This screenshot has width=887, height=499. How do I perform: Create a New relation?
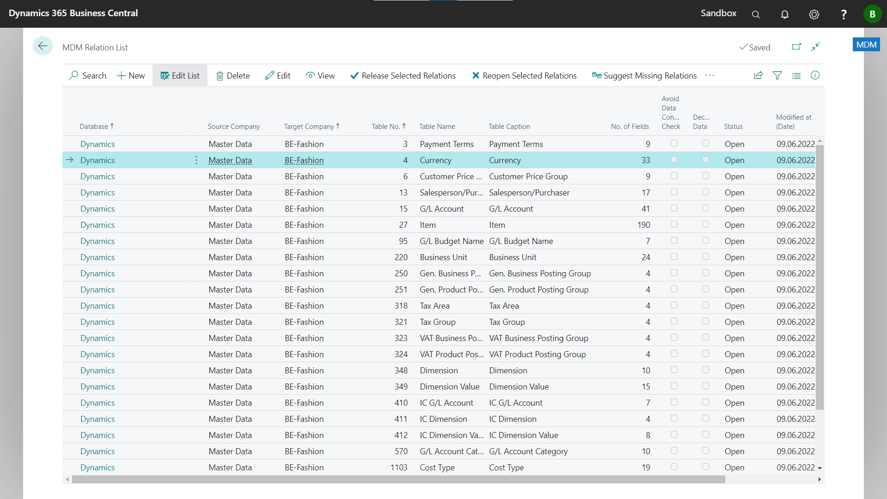(x=131, y=75)
